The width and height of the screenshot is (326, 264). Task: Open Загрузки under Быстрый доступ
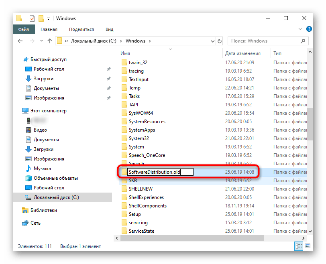click(x=43, y=79)
